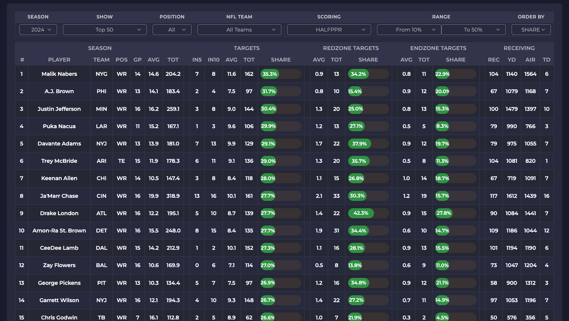This screenshot has width=569, height=321.
Task: Select player Davante Adams
Action: [59, 144]
